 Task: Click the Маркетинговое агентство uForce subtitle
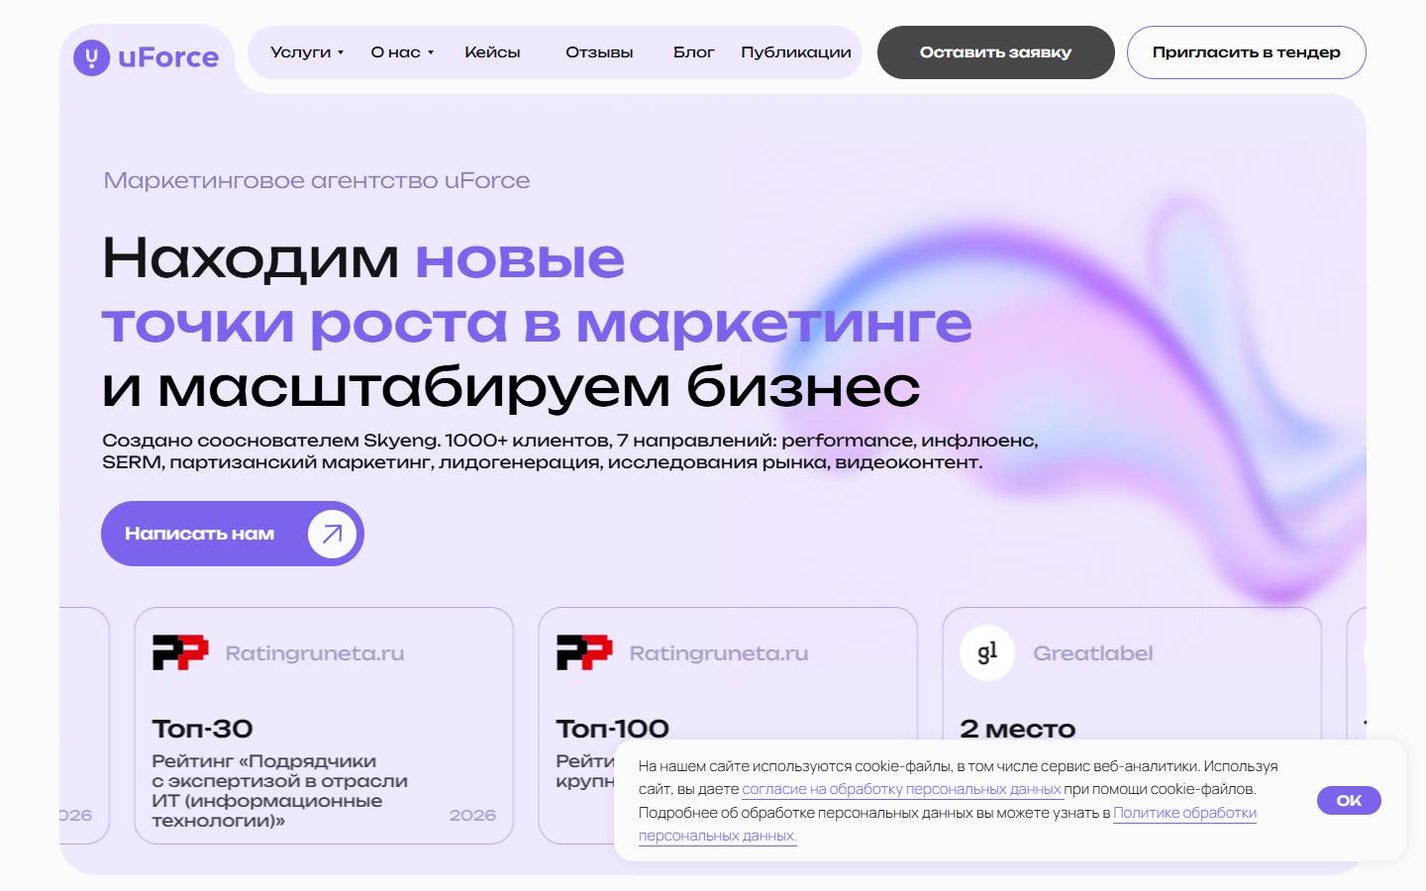click(x=317, y=180)
